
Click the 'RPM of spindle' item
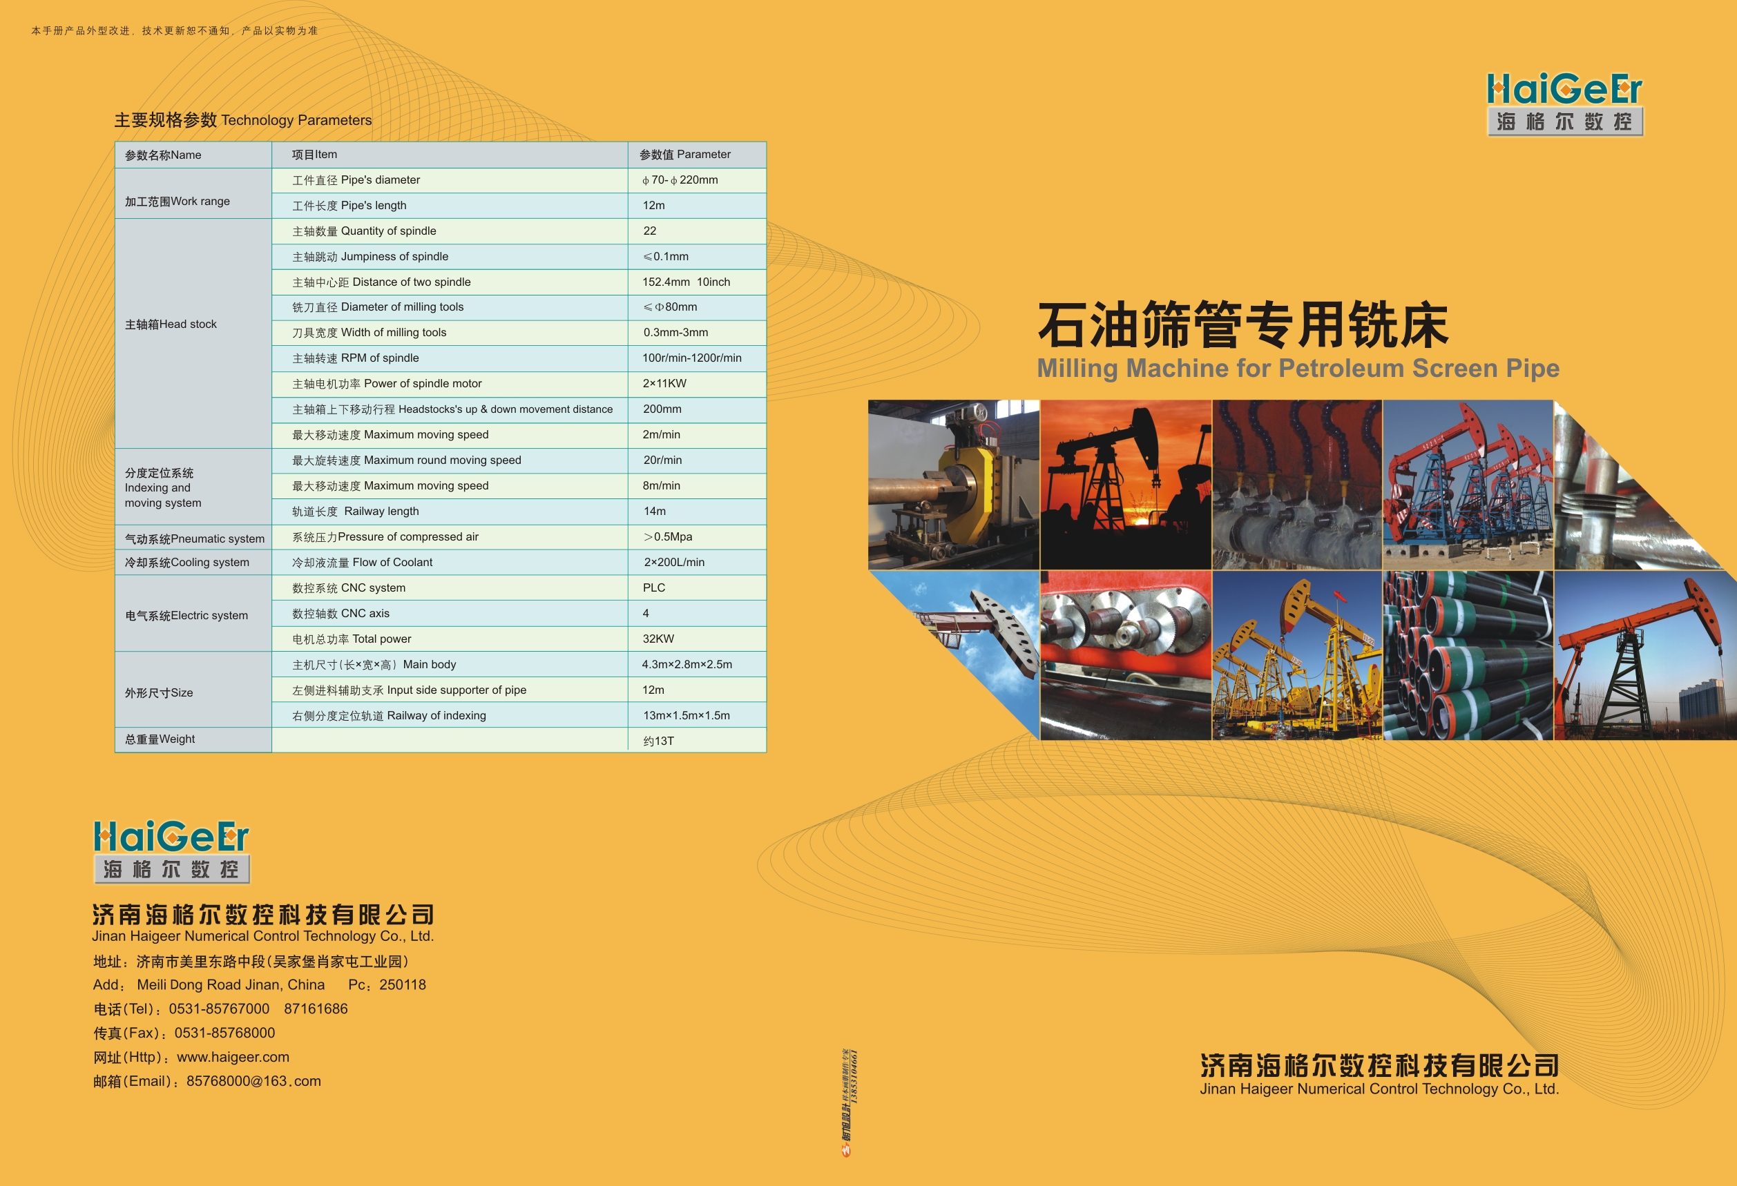(450, 358)
